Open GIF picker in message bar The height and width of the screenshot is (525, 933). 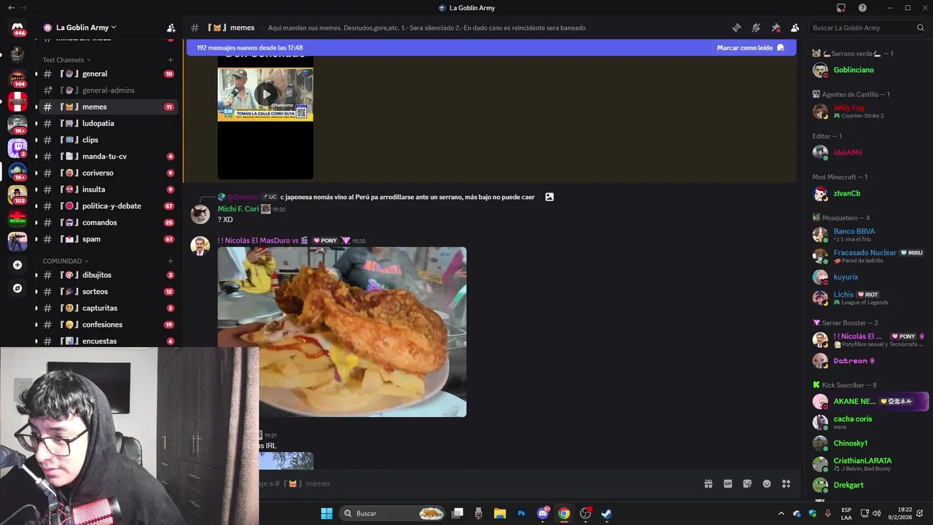tap(727, 483)
